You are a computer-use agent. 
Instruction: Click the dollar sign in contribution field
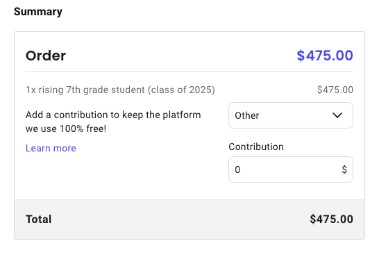344,169
